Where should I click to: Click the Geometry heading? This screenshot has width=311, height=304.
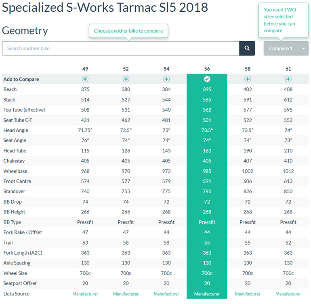pyautogui.click(x=25, y=31)
